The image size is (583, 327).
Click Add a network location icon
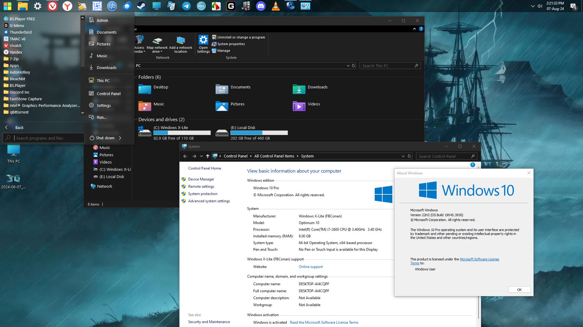pyautogui.click(x=181, y=44)
